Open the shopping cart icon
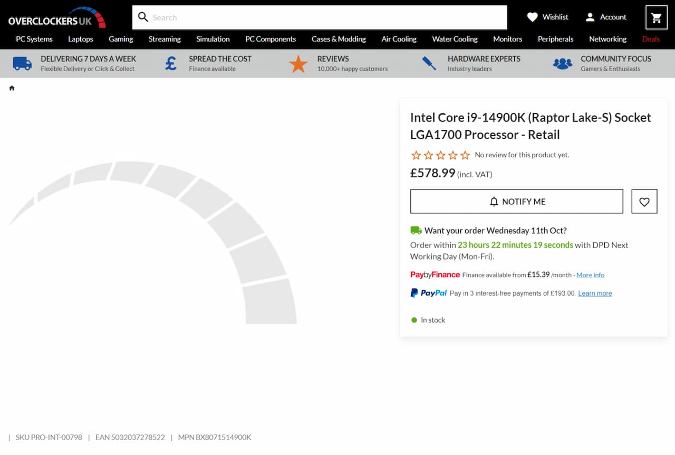675x455 pixels. [x=657, y=17]
